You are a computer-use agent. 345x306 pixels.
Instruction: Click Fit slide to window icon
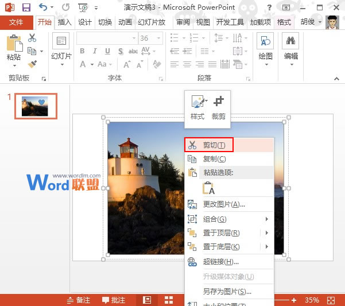click(x=331, y=300)
